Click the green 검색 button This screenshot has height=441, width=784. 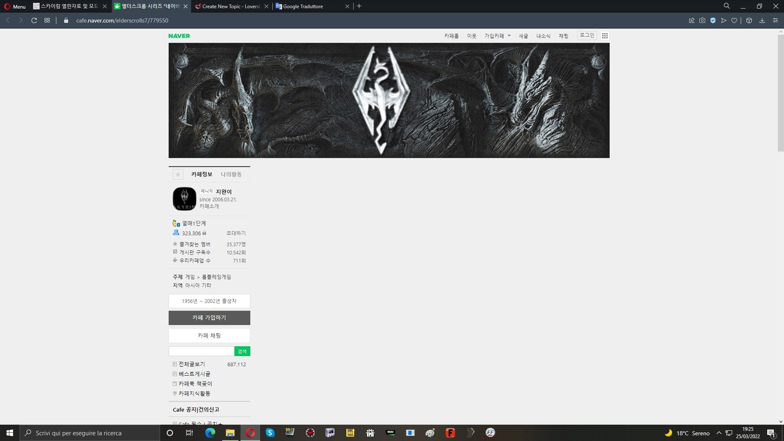coord(242,351)
